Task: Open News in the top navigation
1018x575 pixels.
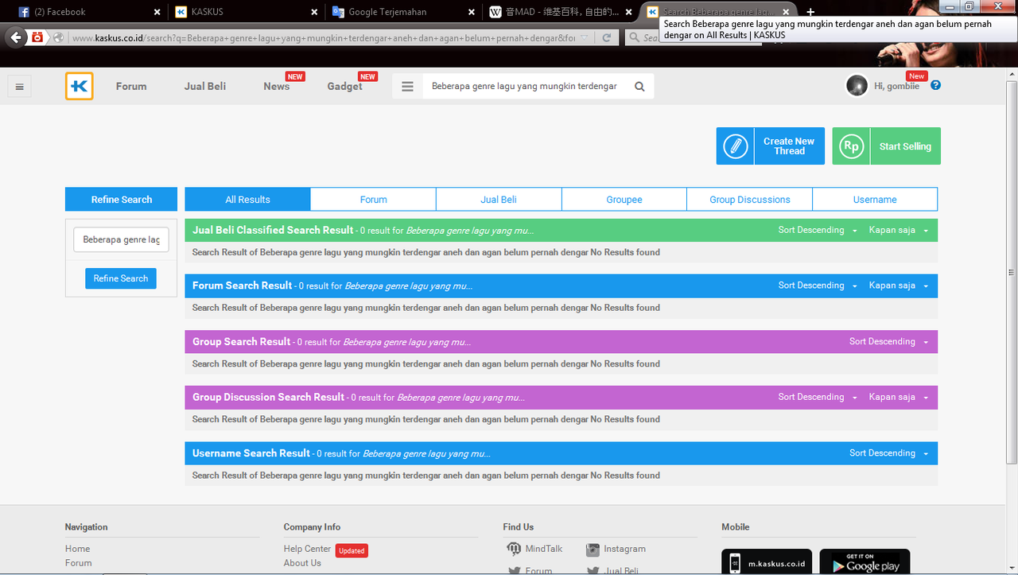Action: click(277, 87)
